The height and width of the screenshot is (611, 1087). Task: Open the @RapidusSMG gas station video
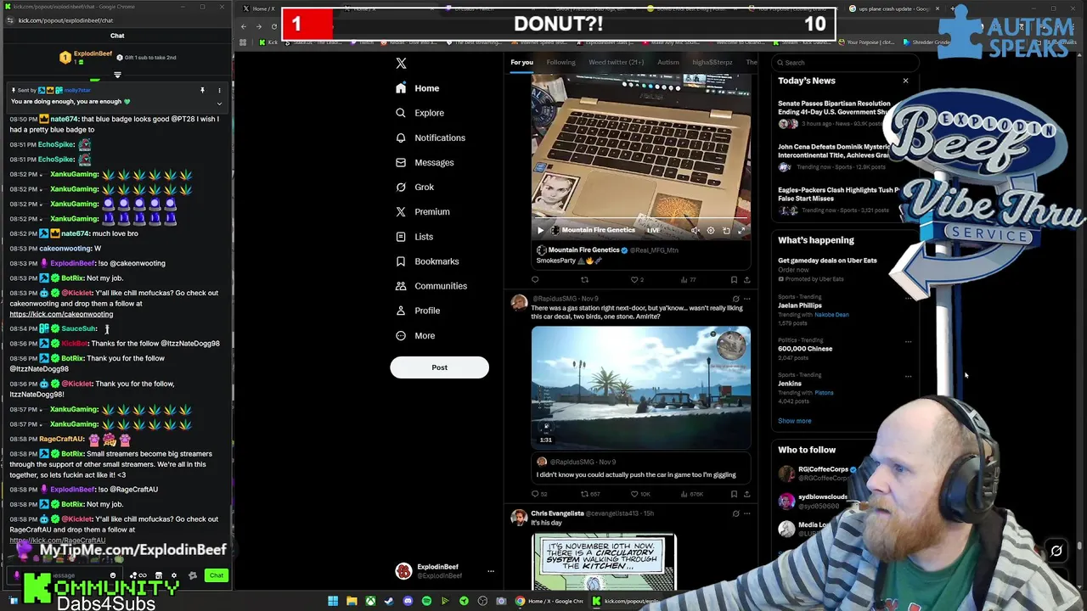[x=641, y=387]
